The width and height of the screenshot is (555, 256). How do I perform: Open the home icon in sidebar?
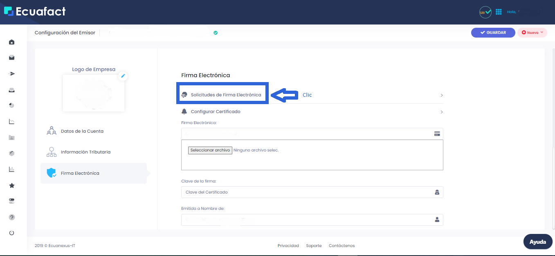(12, 42)
